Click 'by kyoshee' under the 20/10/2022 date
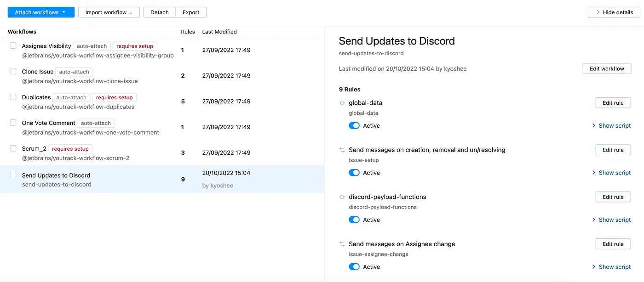This screenshot has height=282, width=644. [218, 186]
